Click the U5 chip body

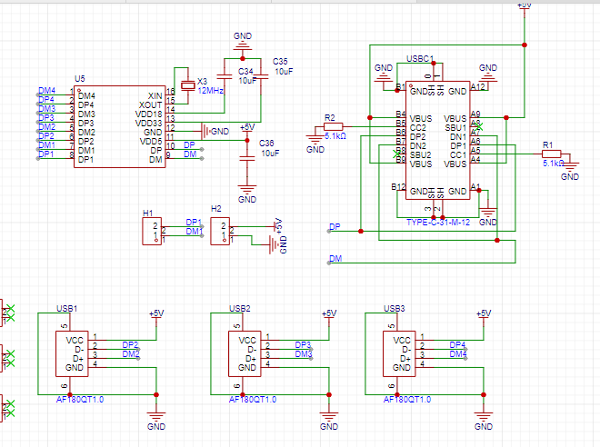pos(119,127)
